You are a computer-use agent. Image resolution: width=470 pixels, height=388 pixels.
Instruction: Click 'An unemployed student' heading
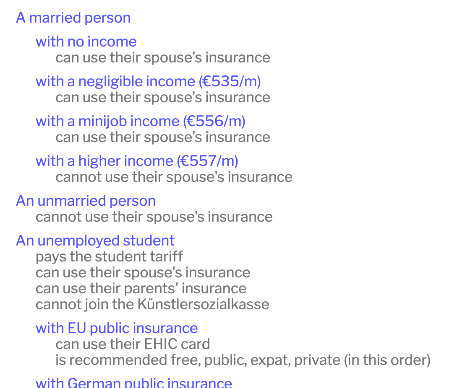point(95,241)
